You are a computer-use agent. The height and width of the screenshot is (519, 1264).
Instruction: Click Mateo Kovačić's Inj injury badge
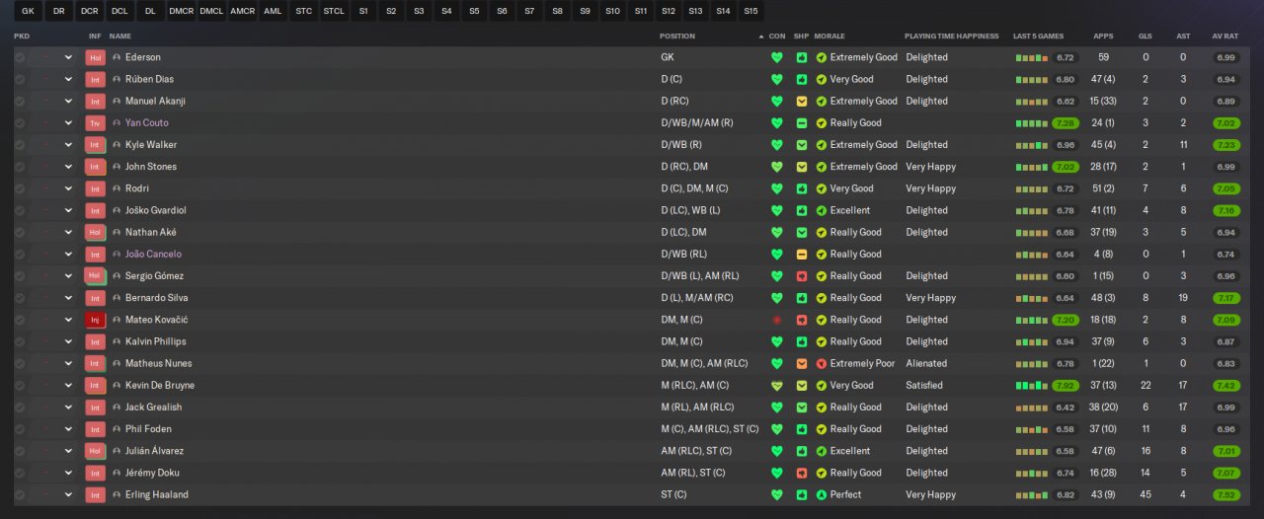point(95,320)
